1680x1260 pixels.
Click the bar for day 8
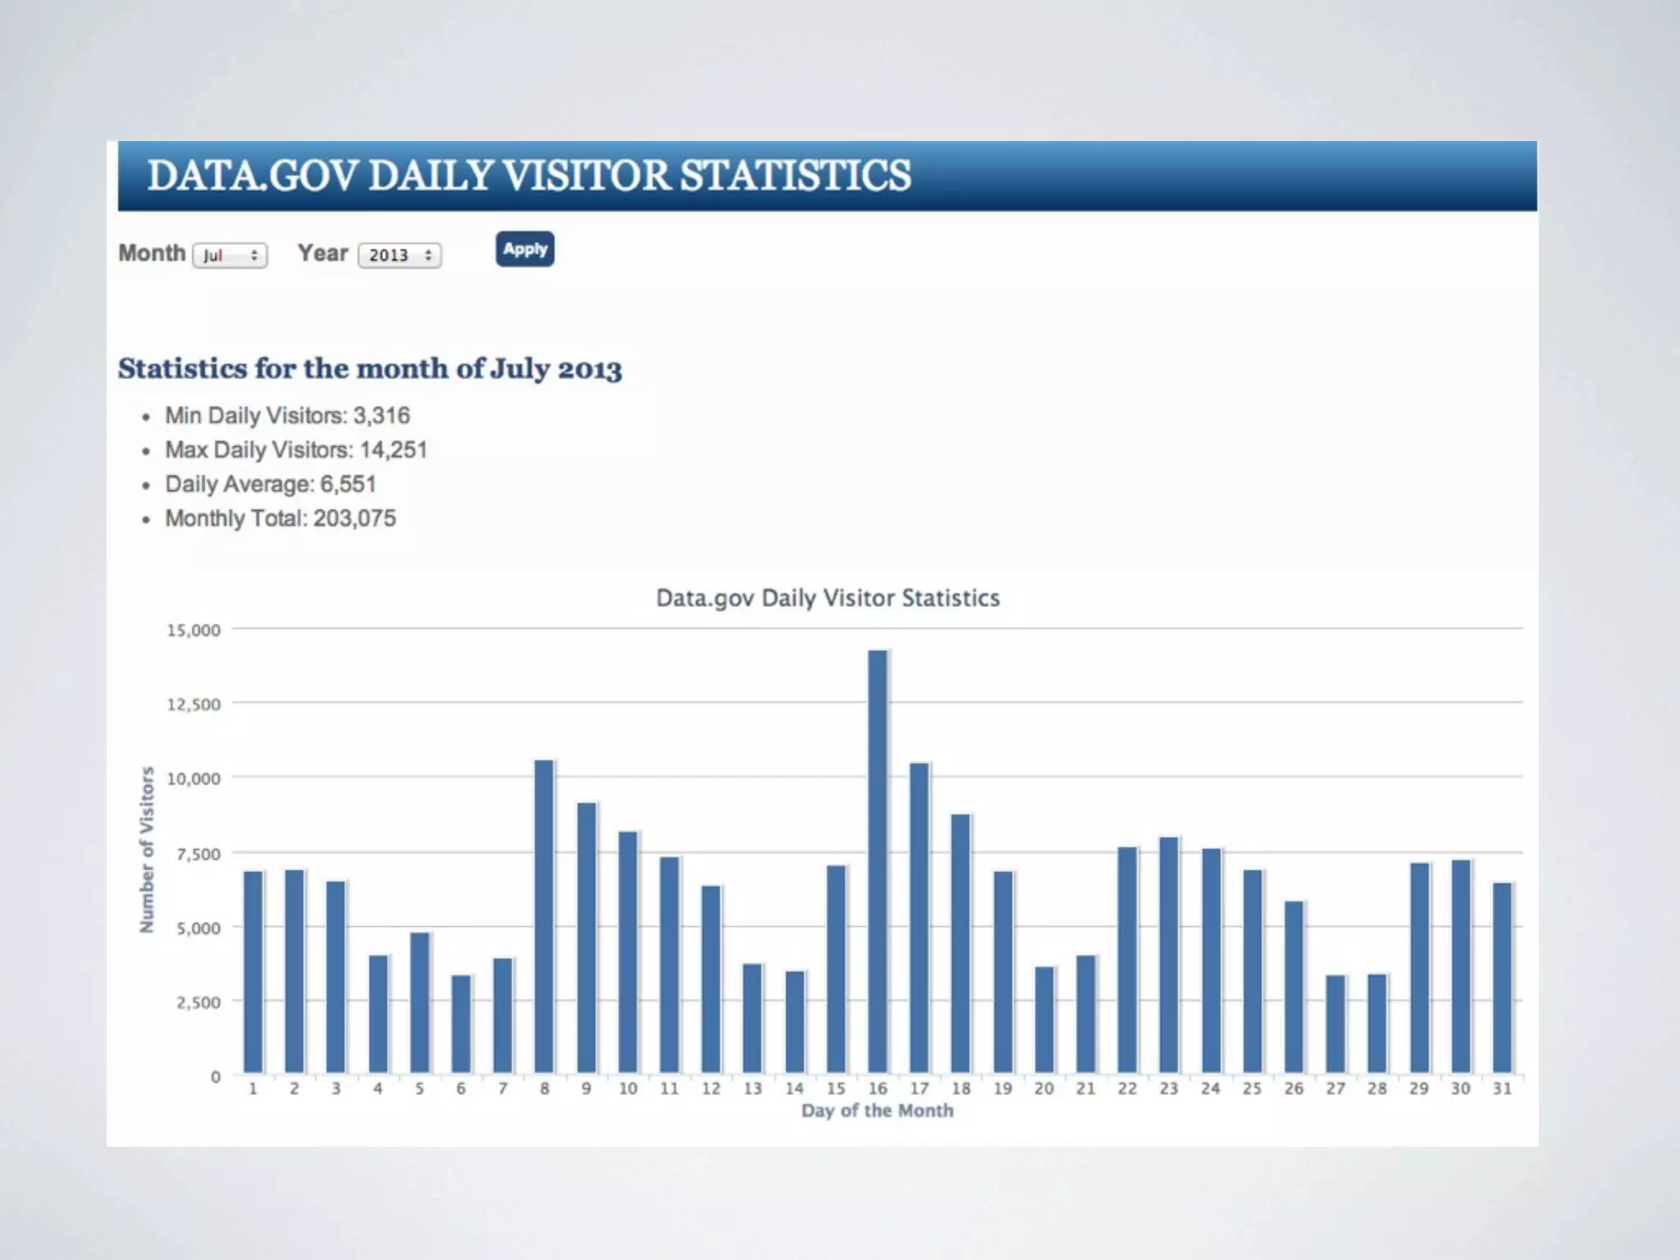[544, 916]
